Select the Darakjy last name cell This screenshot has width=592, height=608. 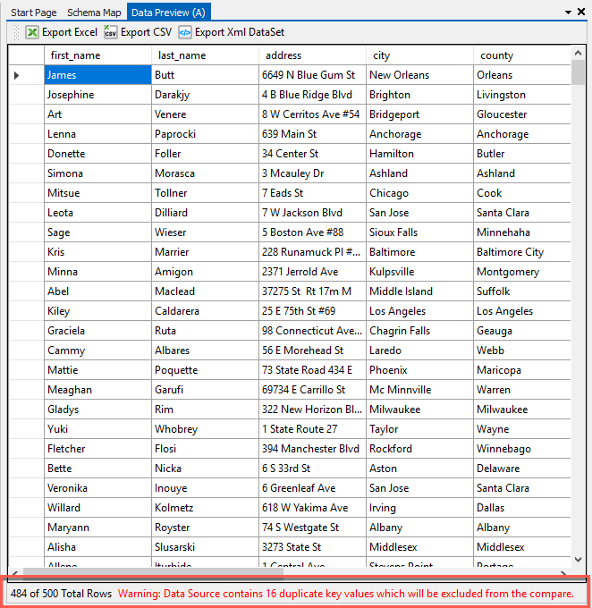tap(205, 95)
